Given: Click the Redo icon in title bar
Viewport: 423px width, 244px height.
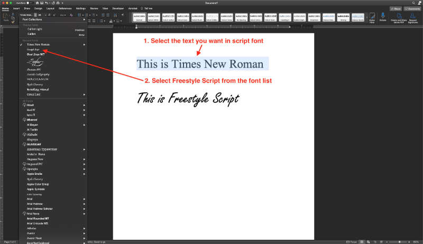Looking at the screenshot, I should click(53, 3).
